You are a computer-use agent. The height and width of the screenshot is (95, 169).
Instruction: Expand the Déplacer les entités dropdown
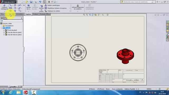[x=70, y=11]
